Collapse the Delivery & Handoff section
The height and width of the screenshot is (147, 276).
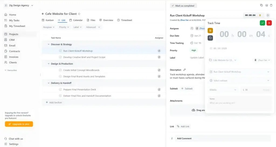point(49,83)
